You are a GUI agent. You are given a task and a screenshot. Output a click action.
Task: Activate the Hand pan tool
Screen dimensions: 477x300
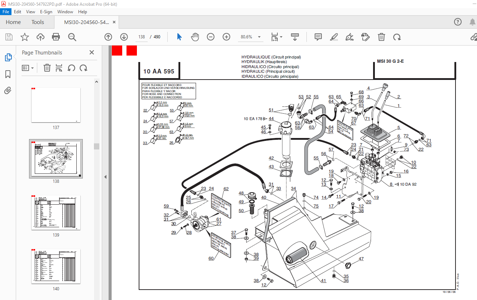195,37
